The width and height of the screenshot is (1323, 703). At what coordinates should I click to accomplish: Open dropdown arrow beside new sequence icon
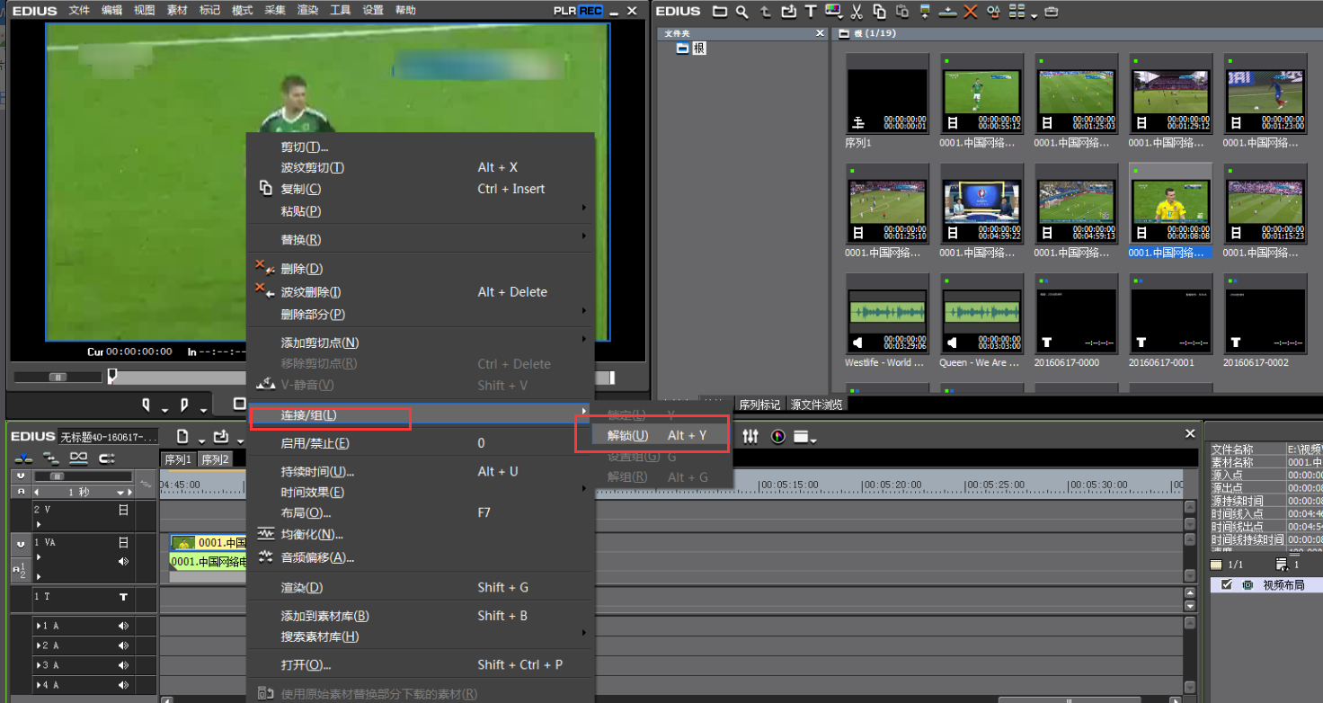coord(201,441)
